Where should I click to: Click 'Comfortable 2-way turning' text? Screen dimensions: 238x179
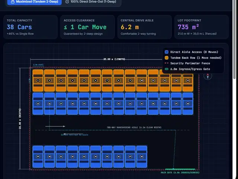tap(138, 34)
